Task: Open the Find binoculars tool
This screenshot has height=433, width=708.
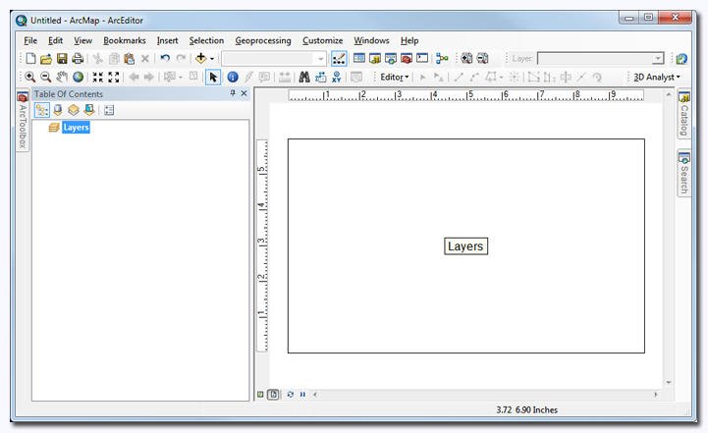Action: (x=304, y=77)
